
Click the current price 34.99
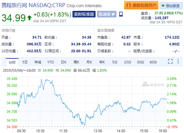(13, 18)
